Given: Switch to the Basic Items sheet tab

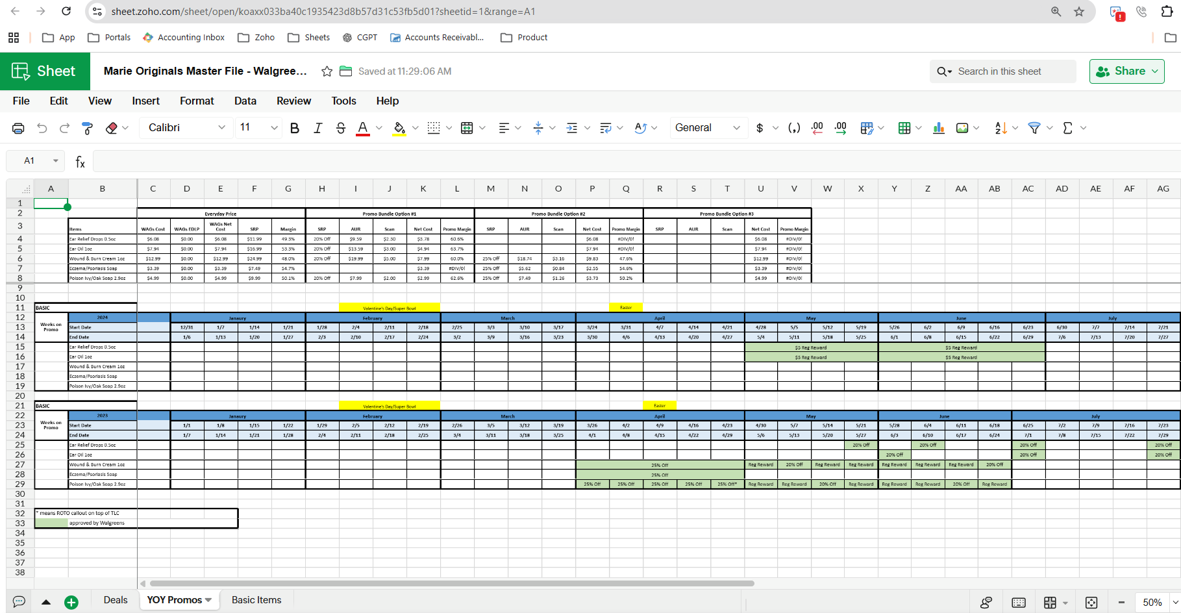Looking at the screenshot, I should coord(256,600).
